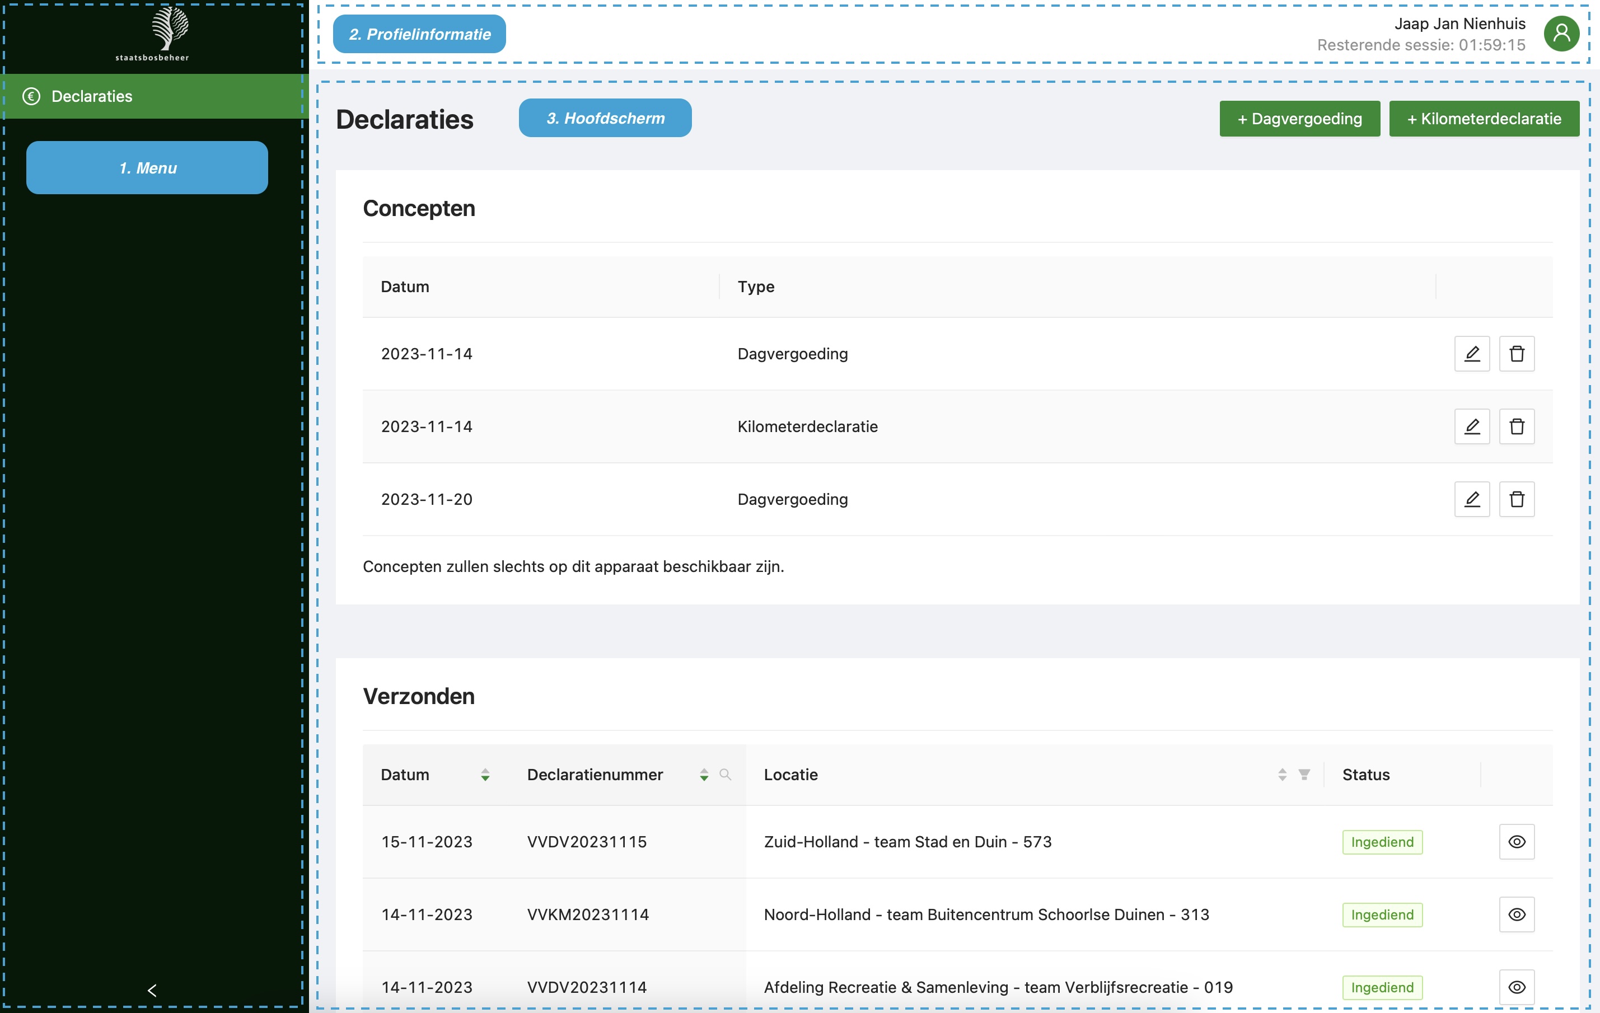Sort by Declaratienummer column arrows
The height and width of the screenshot is (1013, 1600).
tap(704, 775)
